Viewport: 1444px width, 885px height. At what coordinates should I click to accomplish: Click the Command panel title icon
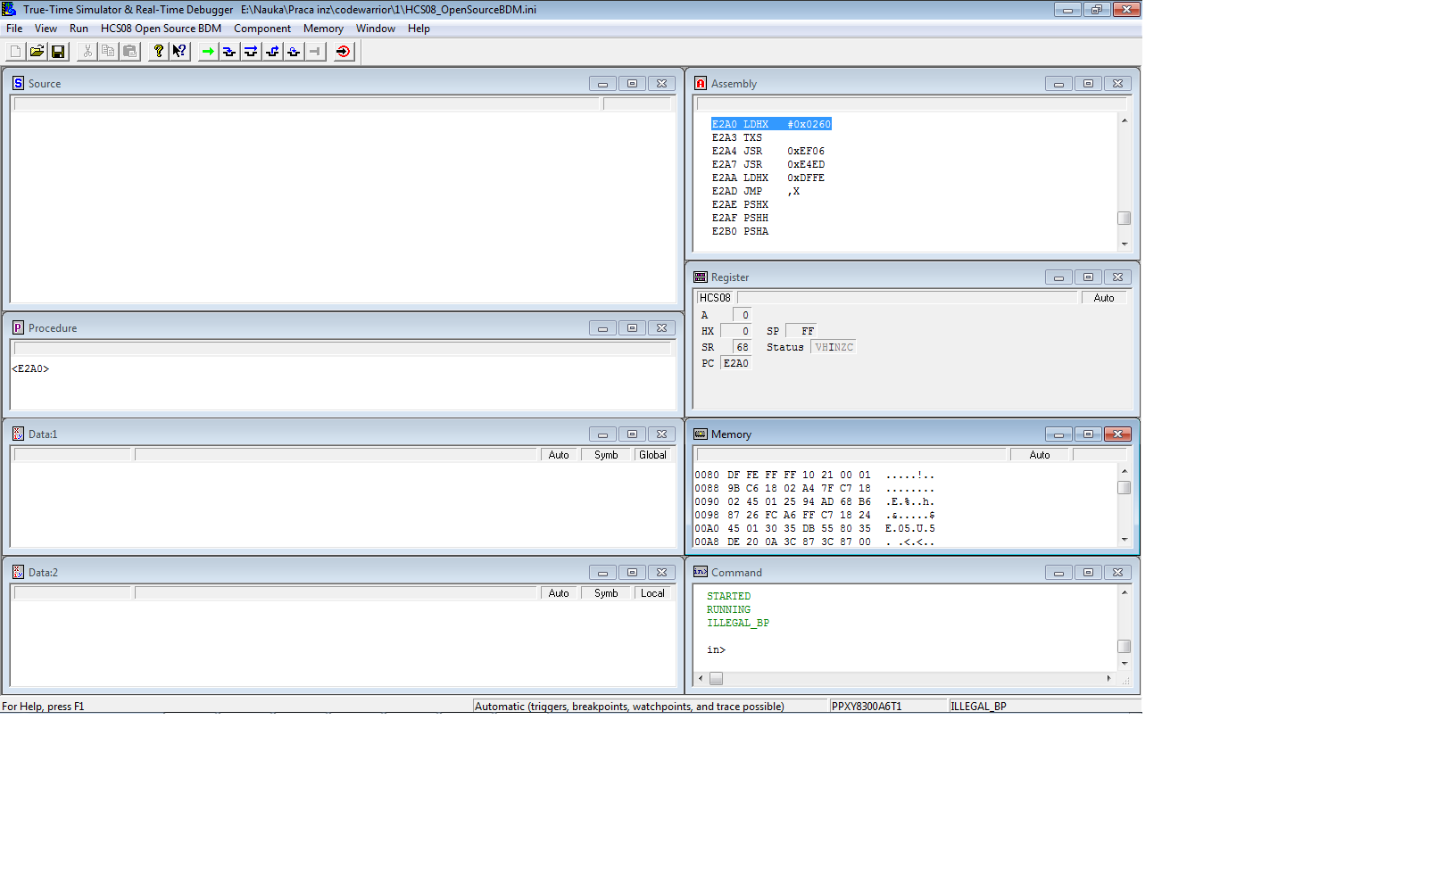701,572
